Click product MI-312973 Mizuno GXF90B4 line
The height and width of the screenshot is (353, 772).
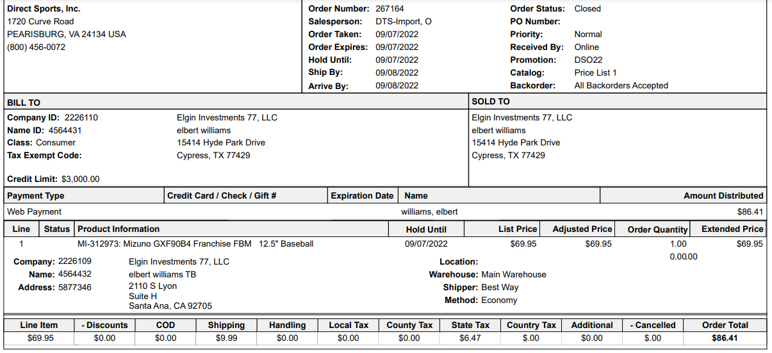coord(195,244)
